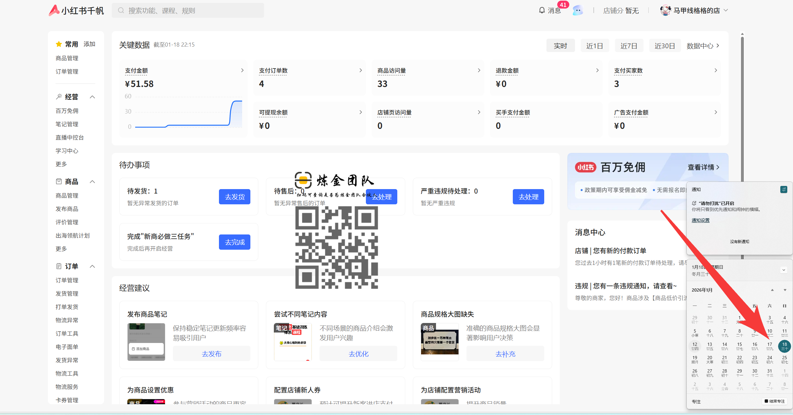Collapse the 商品 sidebar section
The width and height of the screenshot is (793, 415).
[x=92, y=181]
